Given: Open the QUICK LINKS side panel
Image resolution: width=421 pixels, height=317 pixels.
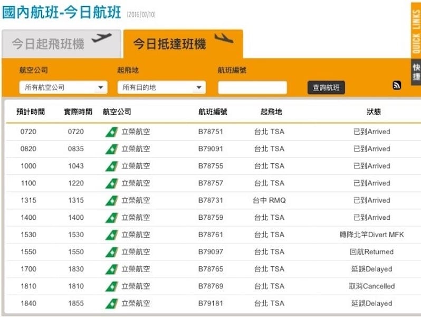Looking at the screenshot, I should [415, 31].
